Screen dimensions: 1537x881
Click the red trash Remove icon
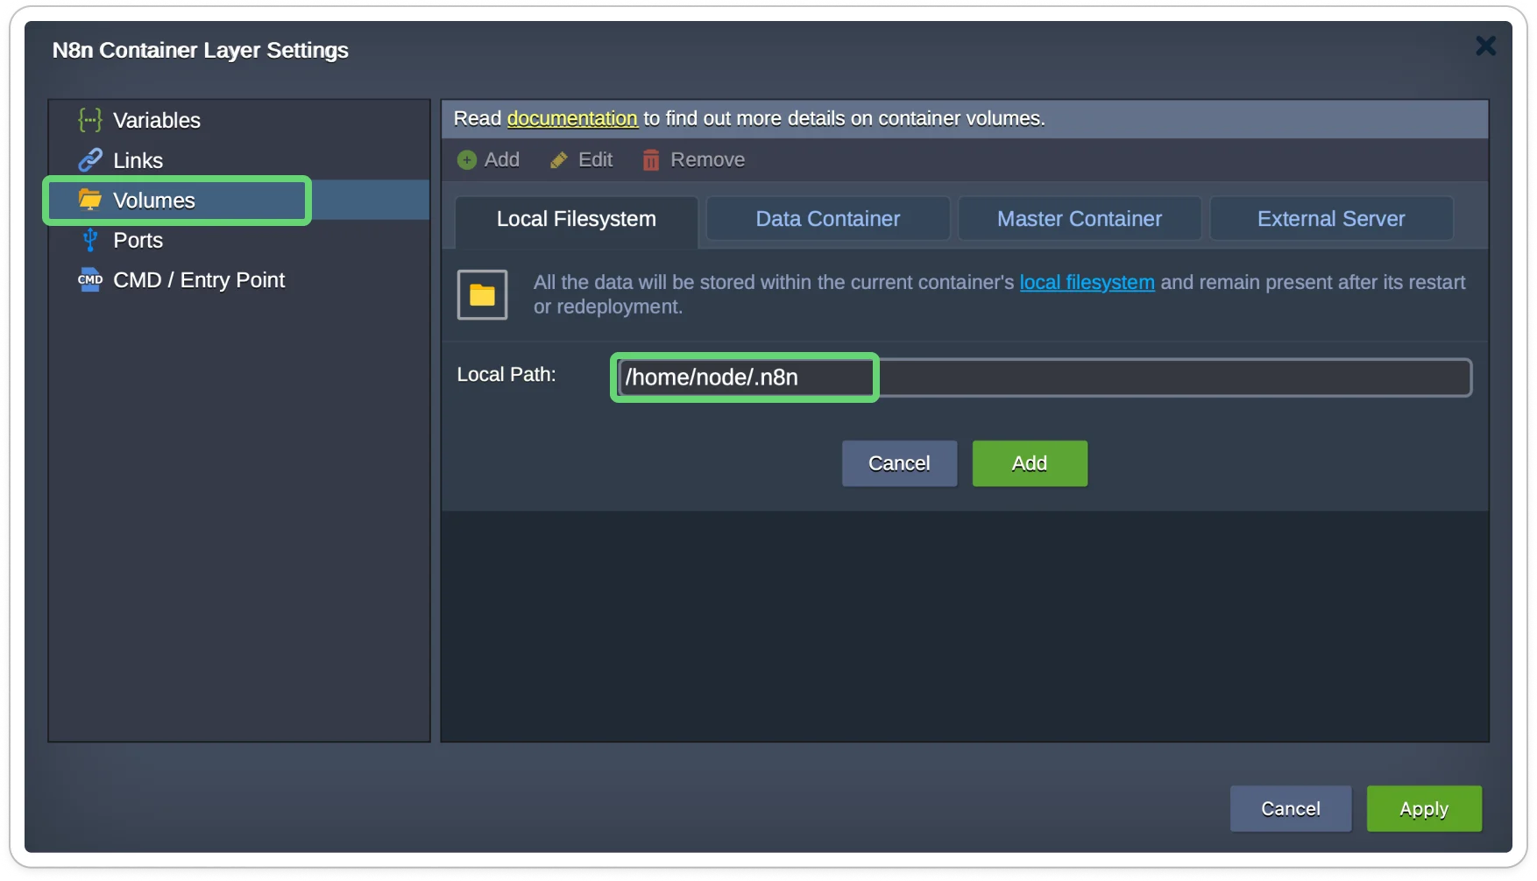[x=651, y=160]
